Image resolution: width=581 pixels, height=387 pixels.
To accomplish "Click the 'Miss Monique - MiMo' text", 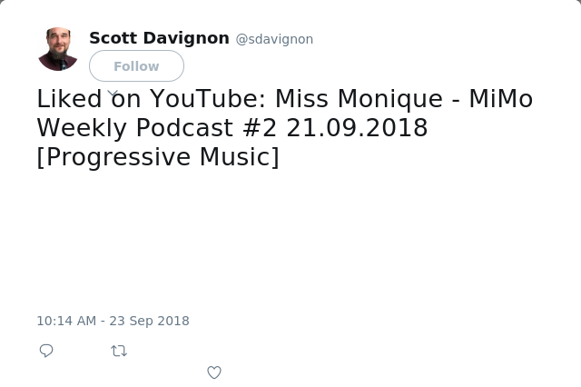I will [404, 99].
